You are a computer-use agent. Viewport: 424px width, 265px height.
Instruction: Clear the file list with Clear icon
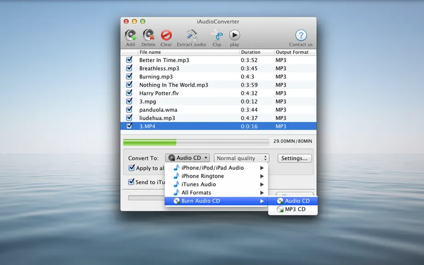(166, 36)
